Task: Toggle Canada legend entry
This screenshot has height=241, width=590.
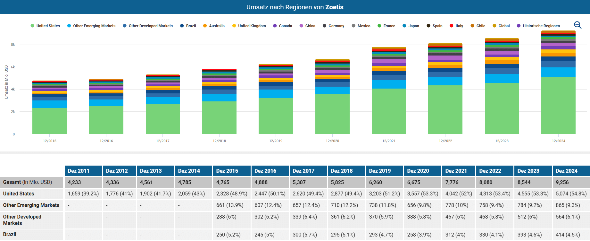Action: coord(283,26)
